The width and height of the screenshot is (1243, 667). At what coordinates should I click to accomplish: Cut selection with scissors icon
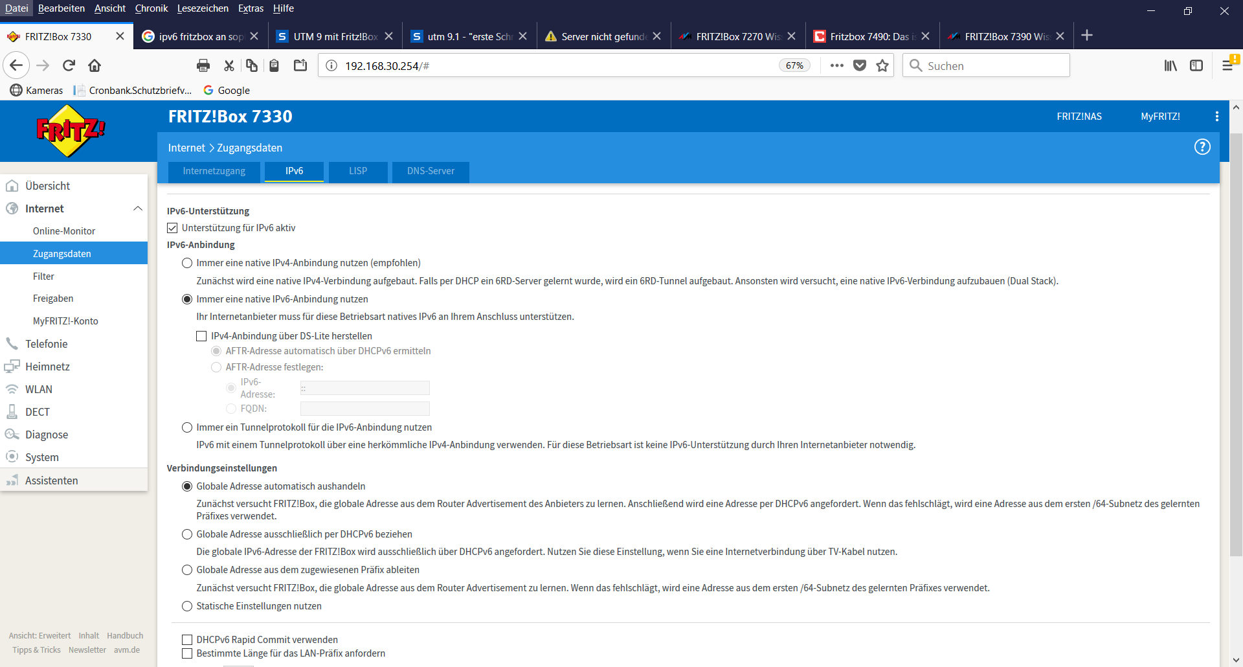click(x=229, y=65)
